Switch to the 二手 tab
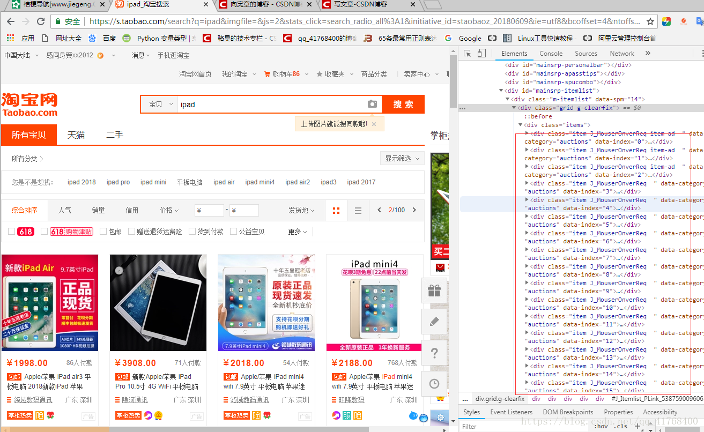 [115, 135]
